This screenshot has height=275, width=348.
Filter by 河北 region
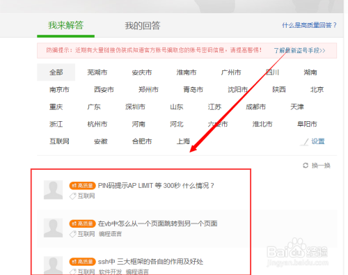coord(177,124)
